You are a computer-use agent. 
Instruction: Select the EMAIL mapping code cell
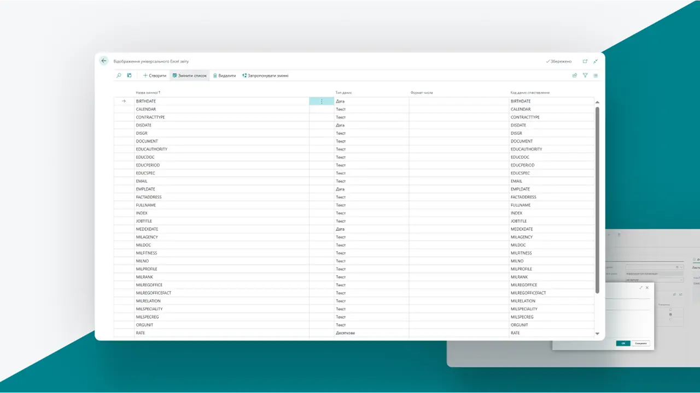click(x=516, y=181)
